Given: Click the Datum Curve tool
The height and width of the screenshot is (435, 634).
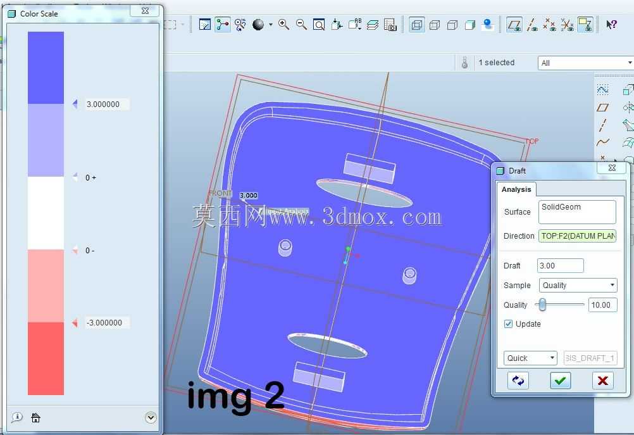Looking at the screenshot, I should pos(602,142).
